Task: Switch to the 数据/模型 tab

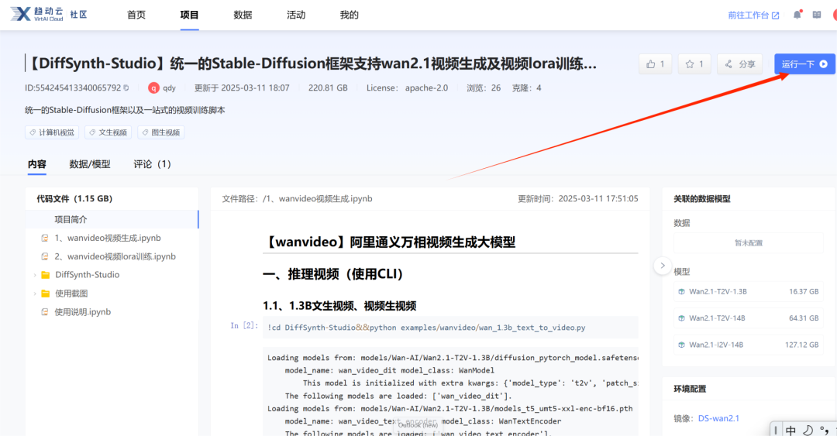Action: 90,164
